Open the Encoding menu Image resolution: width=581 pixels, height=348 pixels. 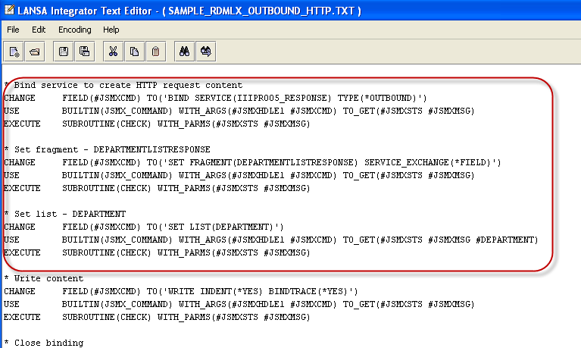click(74, 30)
